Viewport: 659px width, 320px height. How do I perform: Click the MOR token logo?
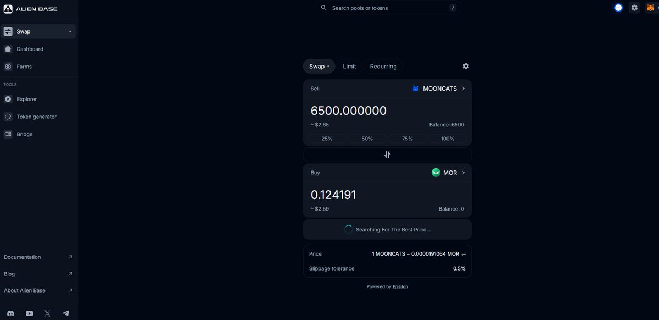click(x=436, y=173)
